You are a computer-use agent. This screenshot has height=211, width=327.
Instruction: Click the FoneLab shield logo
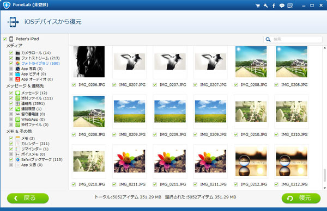(x=7, y=5)
